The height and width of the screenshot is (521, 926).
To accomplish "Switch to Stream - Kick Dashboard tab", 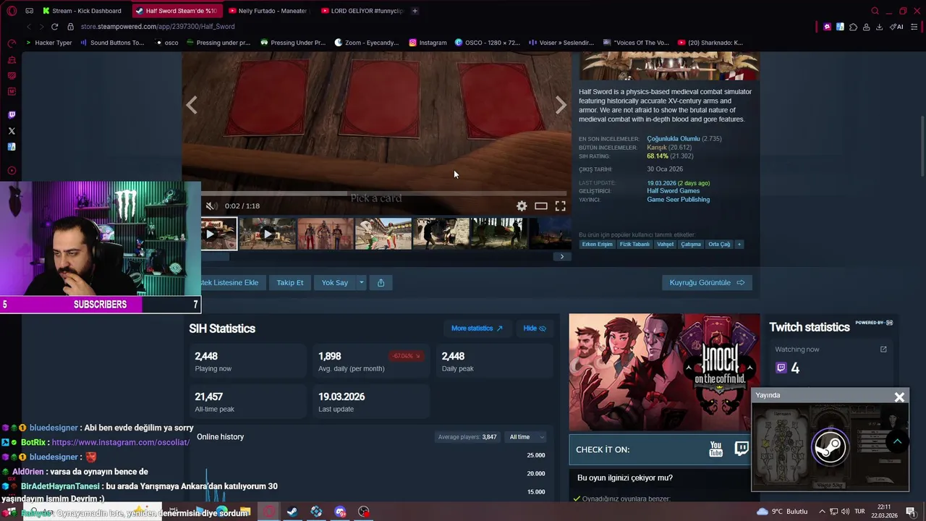I will [82, 11].
